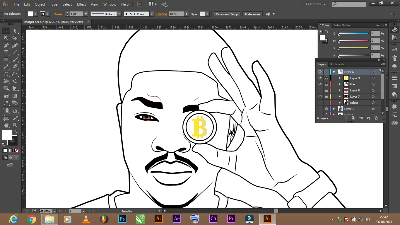Hide Layer 9 using its eye icon
The height and width of the screenshot is (225, 400).
(x=320, y=78)
